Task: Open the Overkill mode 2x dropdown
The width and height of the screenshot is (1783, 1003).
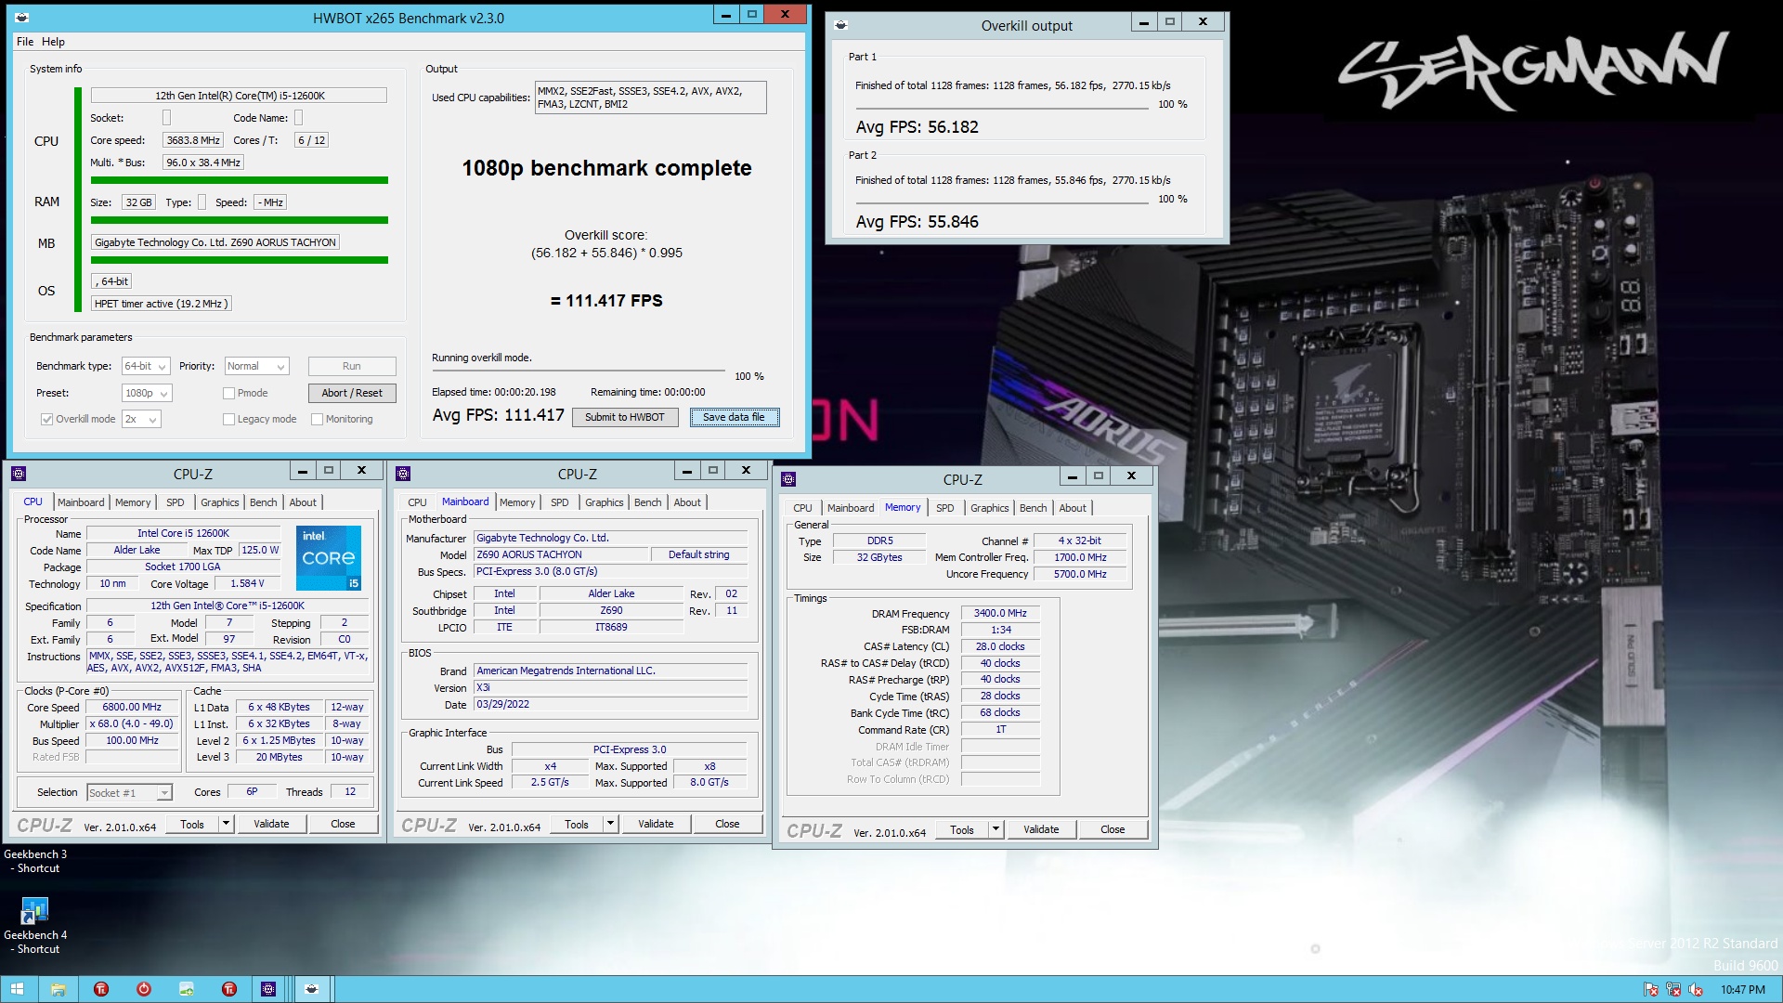Action: click(141, 420)
